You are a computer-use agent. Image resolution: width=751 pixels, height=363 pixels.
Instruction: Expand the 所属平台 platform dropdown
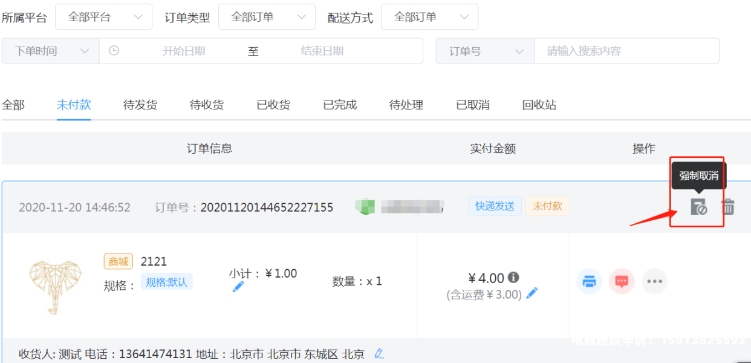point(103,17)
